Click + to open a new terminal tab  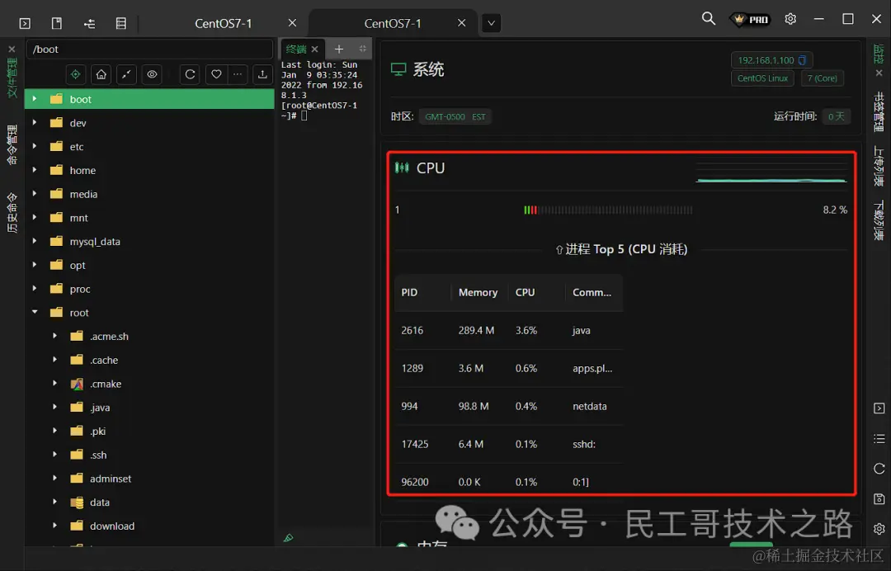coord(338,49)
